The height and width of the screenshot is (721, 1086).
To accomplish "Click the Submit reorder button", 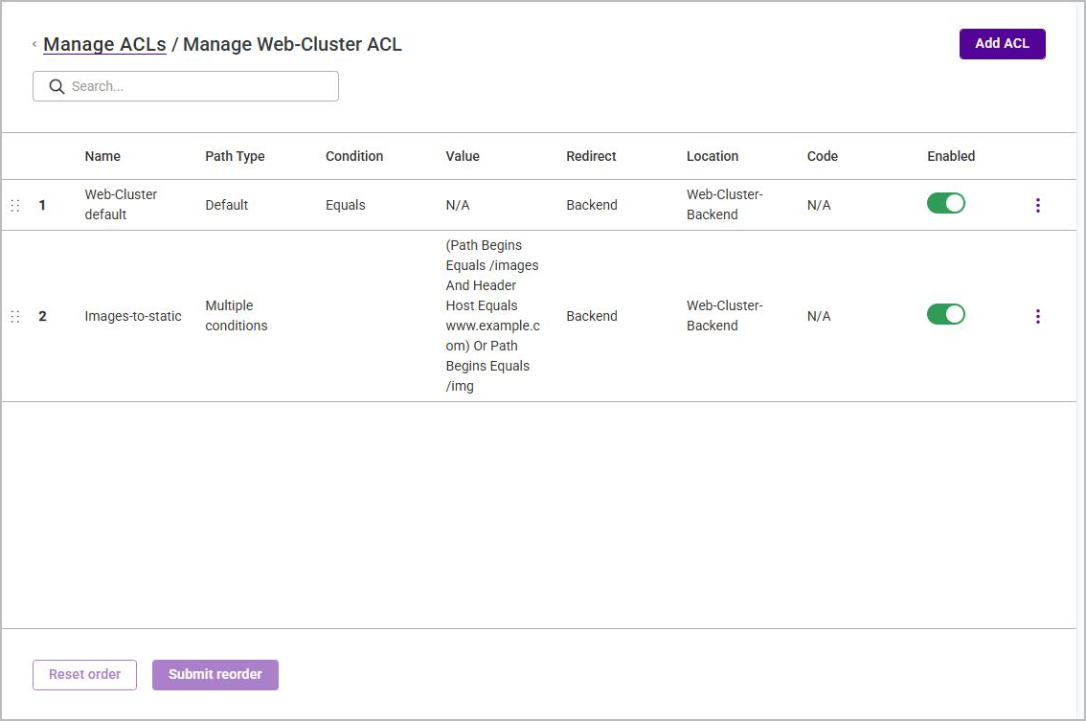I will coord(215,675).
